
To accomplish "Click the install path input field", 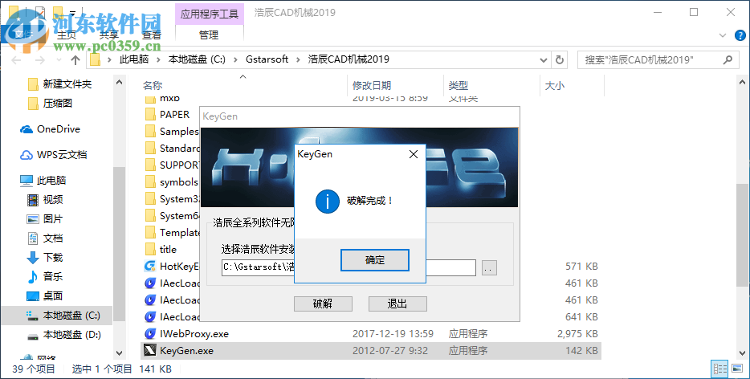I will point(349,267).
